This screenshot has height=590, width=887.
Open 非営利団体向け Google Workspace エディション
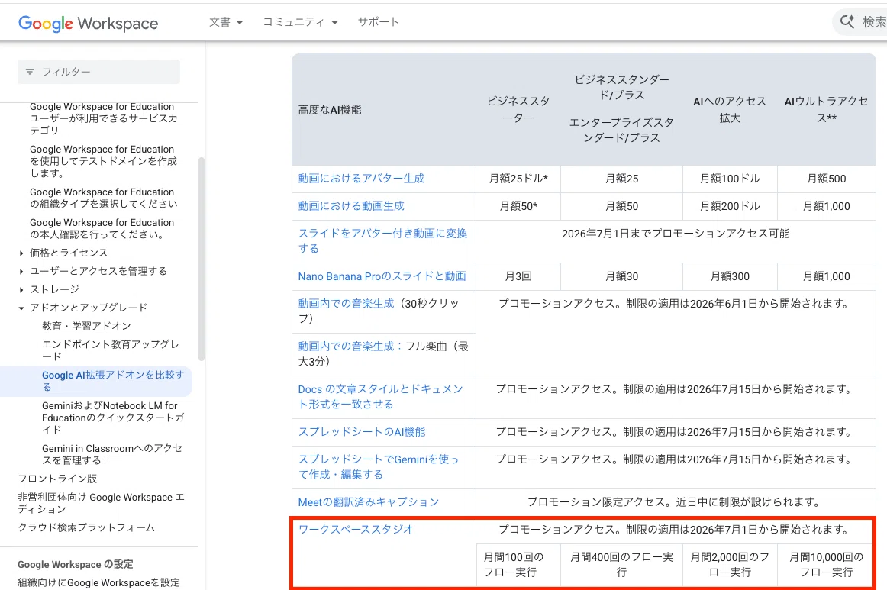[102, 503]
